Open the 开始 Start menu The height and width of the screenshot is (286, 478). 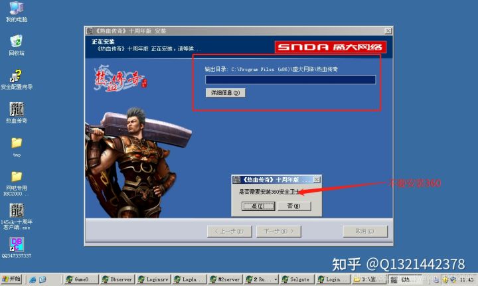click(x=11, y=279)
